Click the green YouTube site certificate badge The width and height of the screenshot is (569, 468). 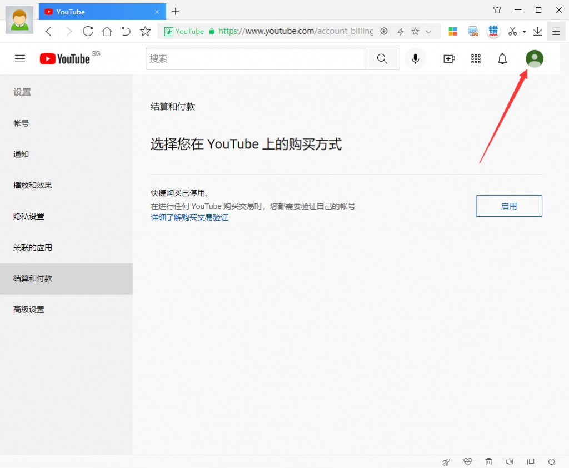184,31
